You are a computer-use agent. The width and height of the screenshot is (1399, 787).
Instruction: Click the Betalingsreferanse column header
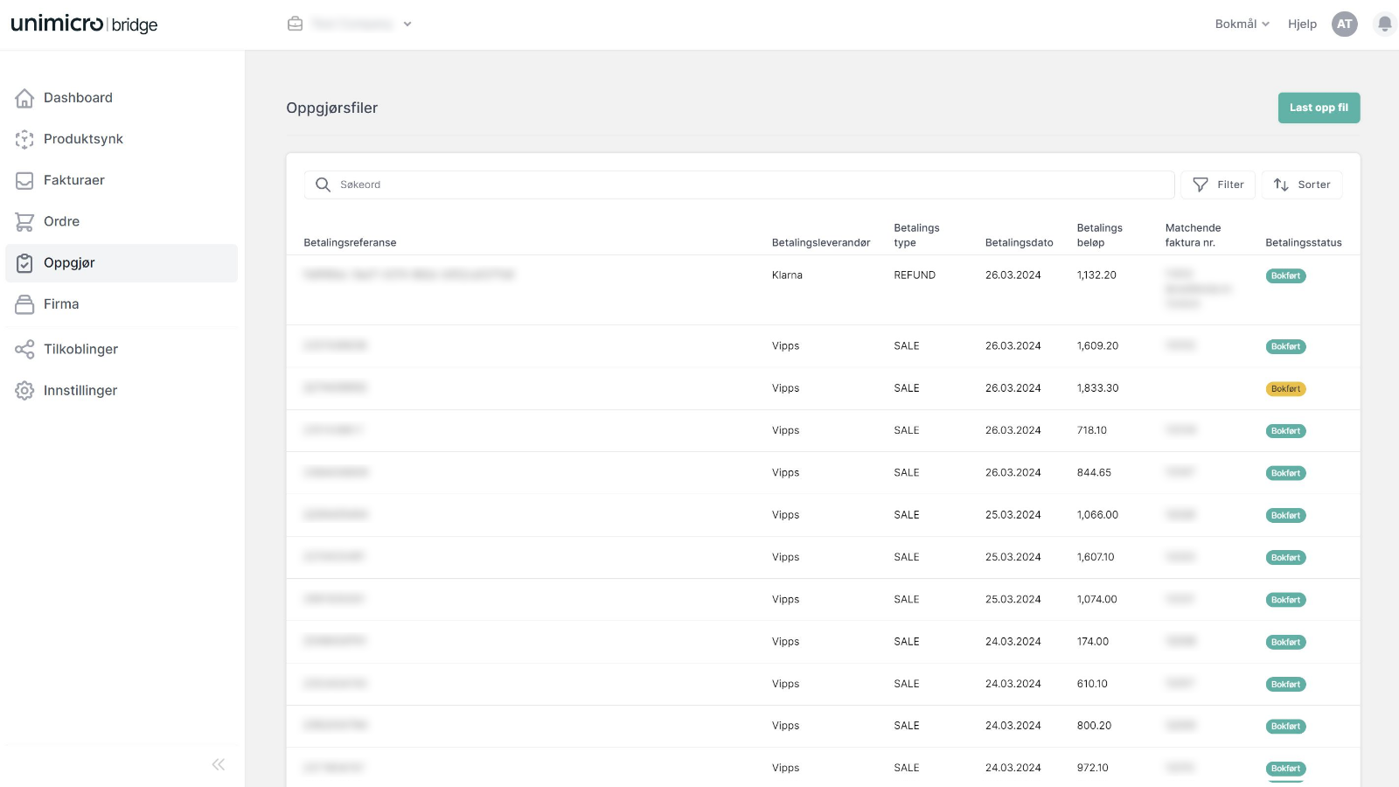pyautogui.click(x=350, y=243)
